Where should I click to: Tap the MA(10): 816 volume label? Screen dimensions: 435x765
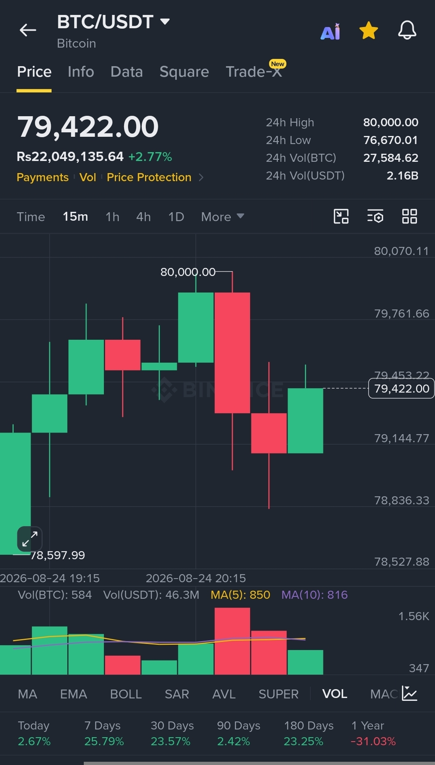[x=315, y=595]
